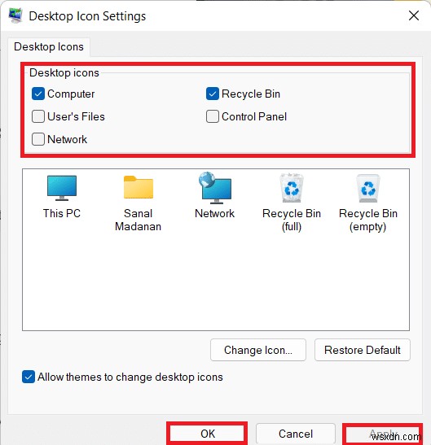
Task: Enable the User's Files checkbox
Action: coord(38,116)
